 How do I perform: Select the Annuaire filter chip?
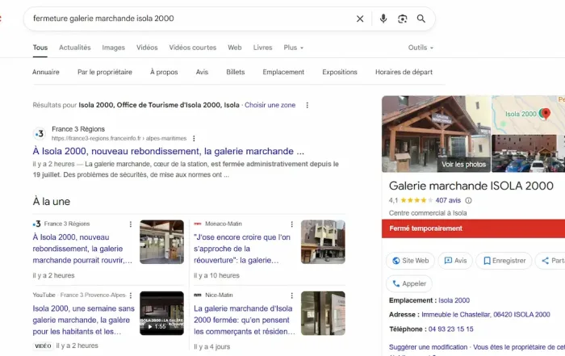[46, 72]
